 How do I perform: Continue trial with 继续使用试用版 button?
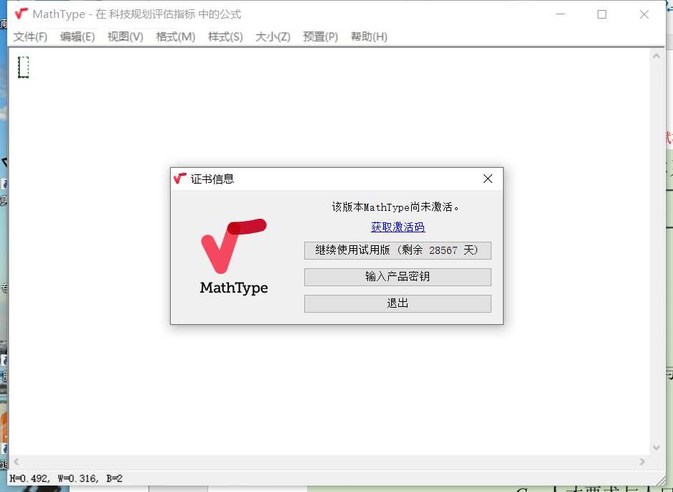point(398,250)
